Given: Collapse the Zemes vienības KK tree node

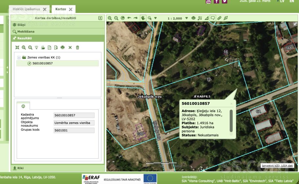Looking at the screenshot, I should 19,57.
